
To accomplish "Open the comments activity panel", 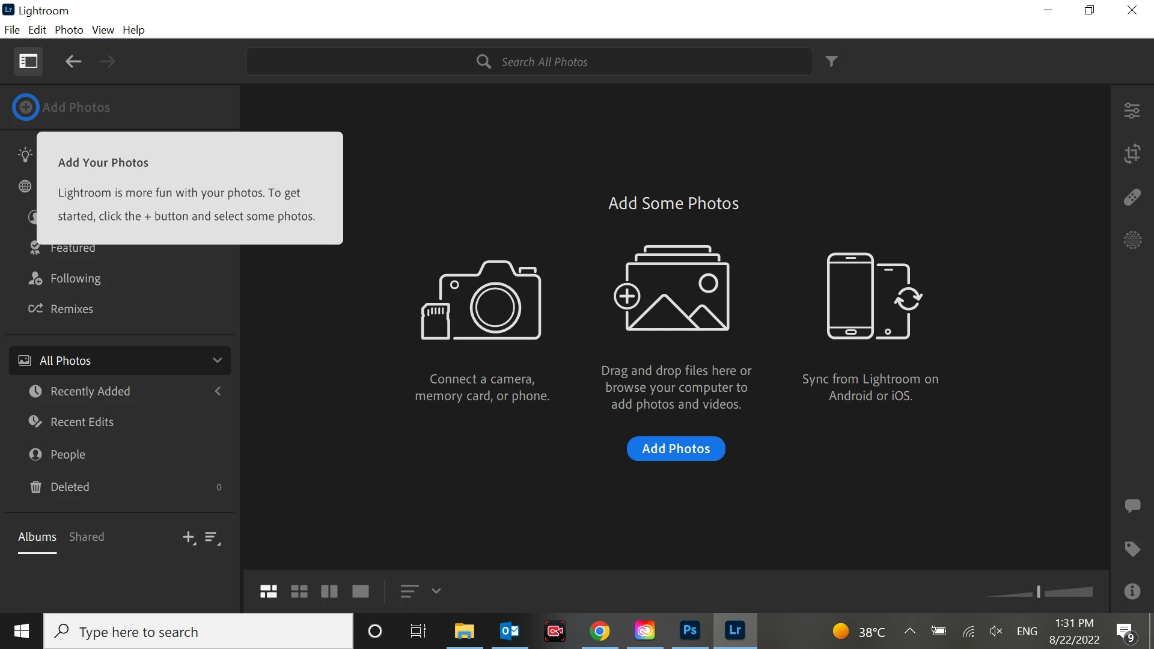I will click(x=1132, y=505).
